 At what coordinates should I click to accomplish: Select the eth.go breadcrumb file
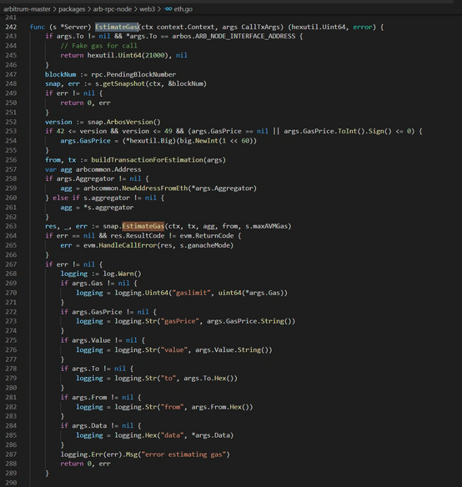tap(183, 9)
